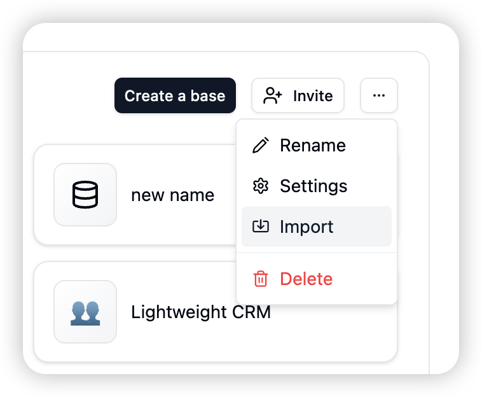Click the two-people silhouette icon
The width and height of the screenshot is (482, 397).
click(x=85, y=312)
